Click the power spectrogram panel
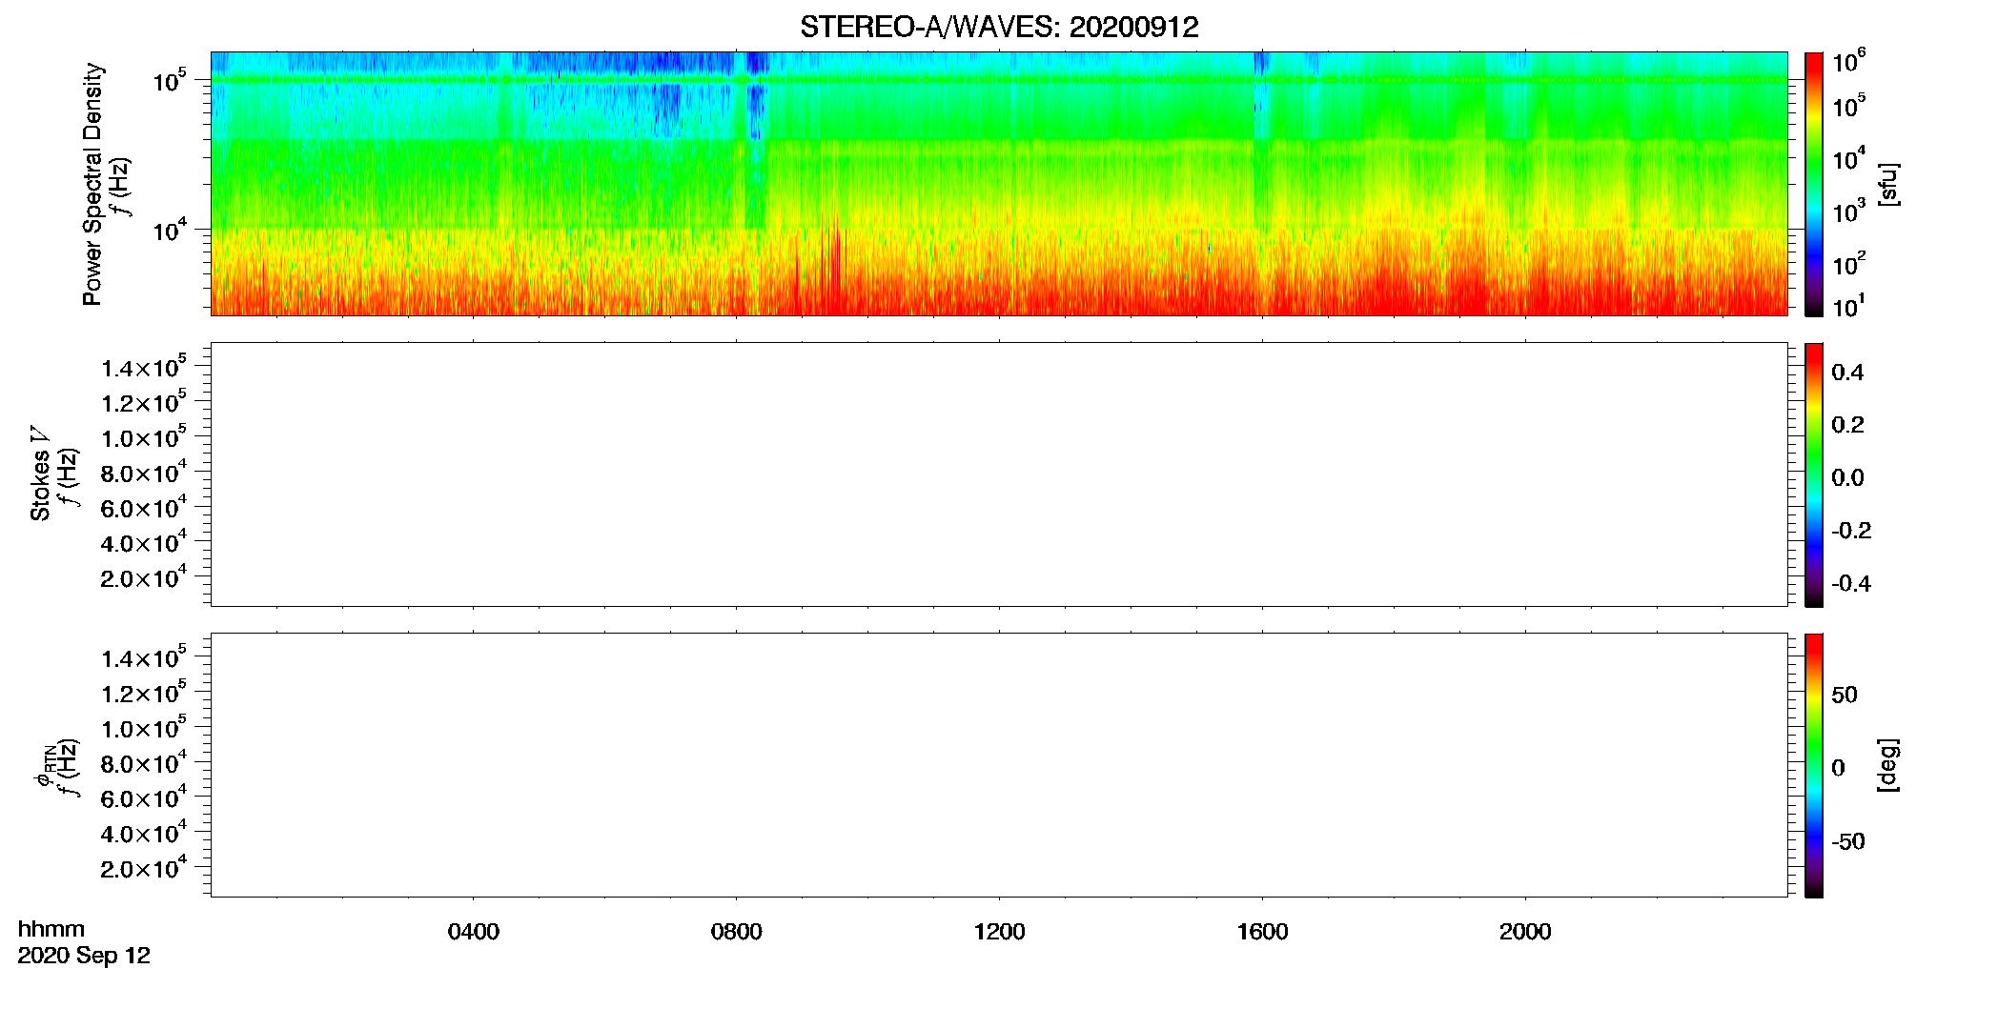The height and width of the screenshot is (1029, 1998). pyautogui.click(x=999, y=184)
